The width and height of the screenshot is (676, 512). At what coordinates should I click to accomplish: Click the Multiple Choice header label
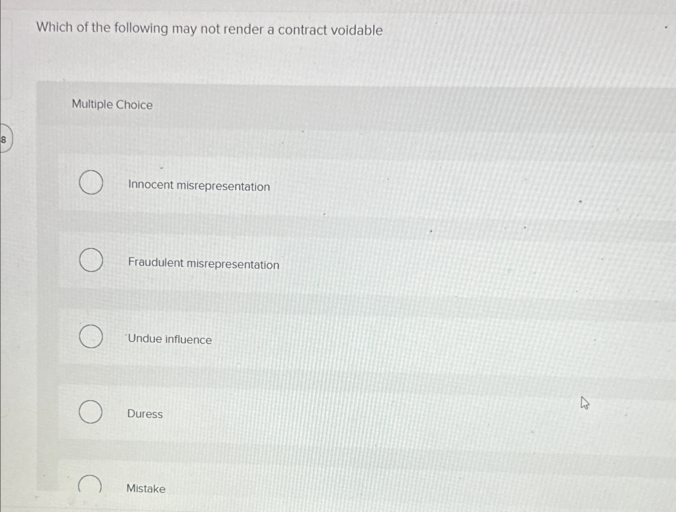(111, 105)
